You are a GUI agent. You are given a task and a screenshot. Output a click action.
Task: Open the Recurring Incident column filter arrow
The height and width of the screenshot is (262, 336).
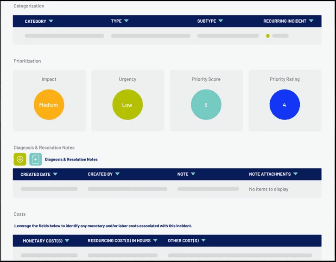click(311, 21)
